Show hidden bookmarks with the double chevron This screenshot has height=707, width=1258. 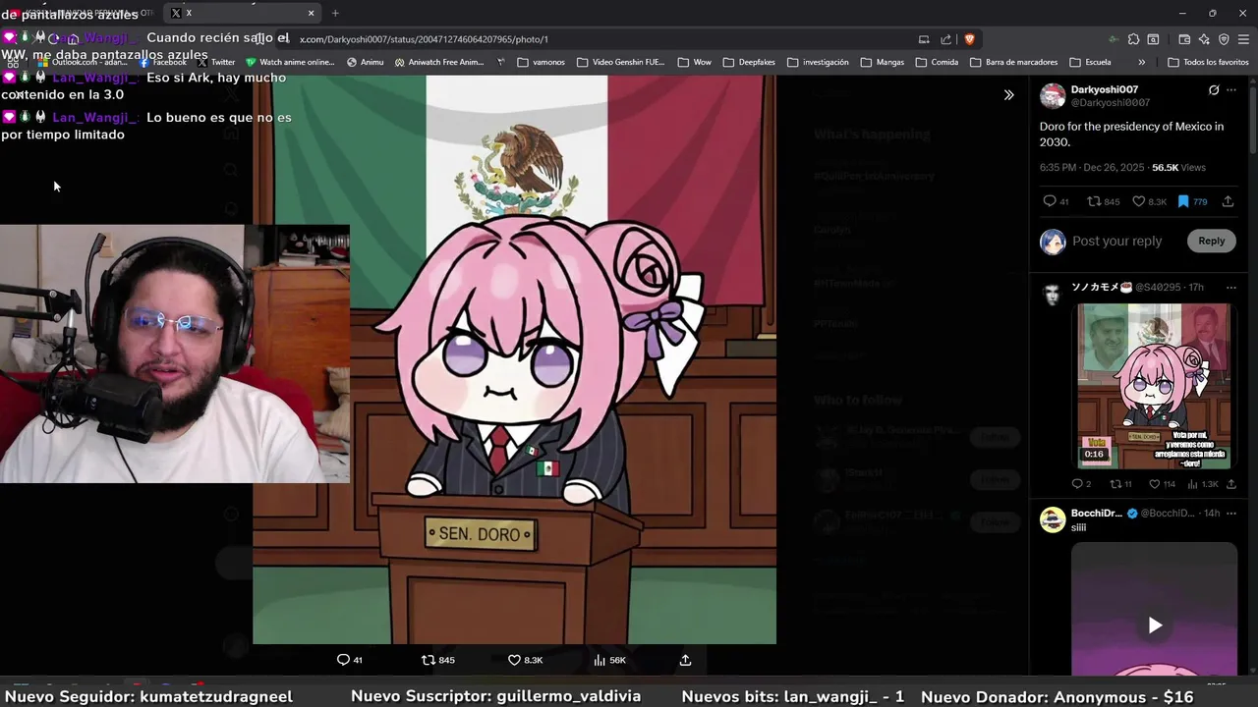coord(1141,62)
